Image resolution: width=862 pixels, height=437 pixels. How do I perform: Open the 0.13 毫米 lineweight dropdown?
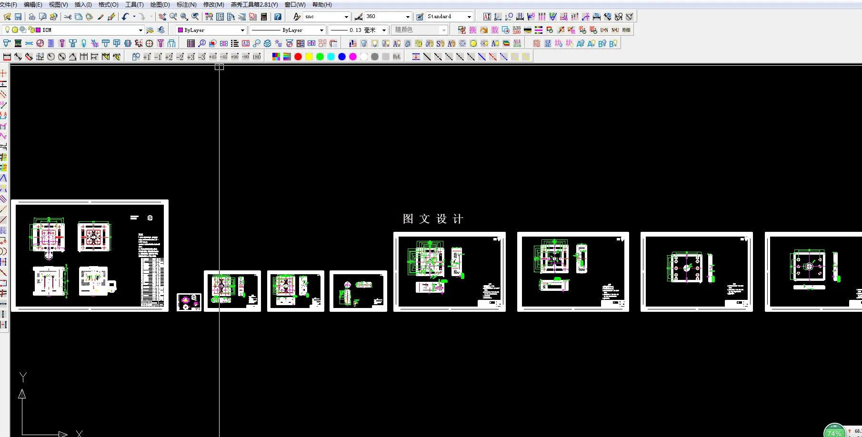[384, 30]
